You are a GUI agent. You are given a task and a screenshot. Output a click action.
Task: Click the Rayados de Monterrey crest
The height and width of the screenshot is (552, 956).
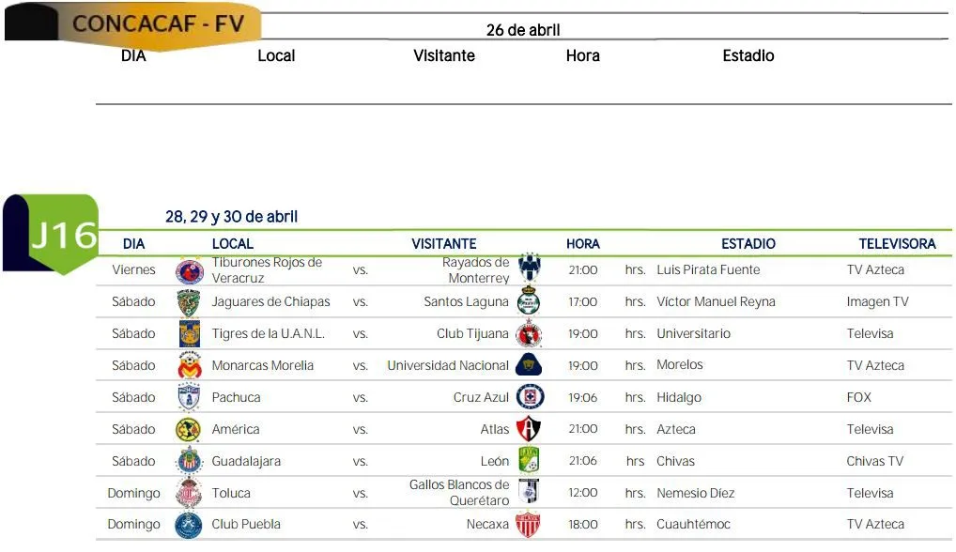click(530, 268)
